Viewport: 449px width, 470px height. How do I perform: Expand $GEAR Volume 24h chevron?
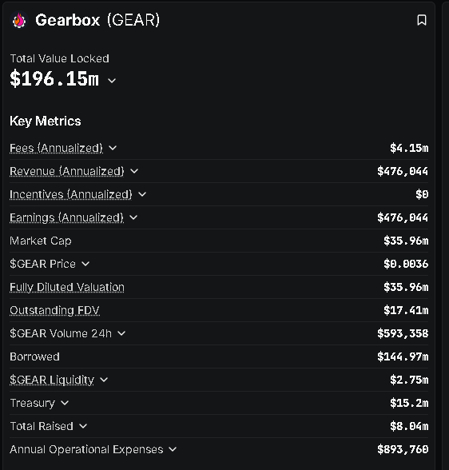pyautogui.click(x=121, y=333)
